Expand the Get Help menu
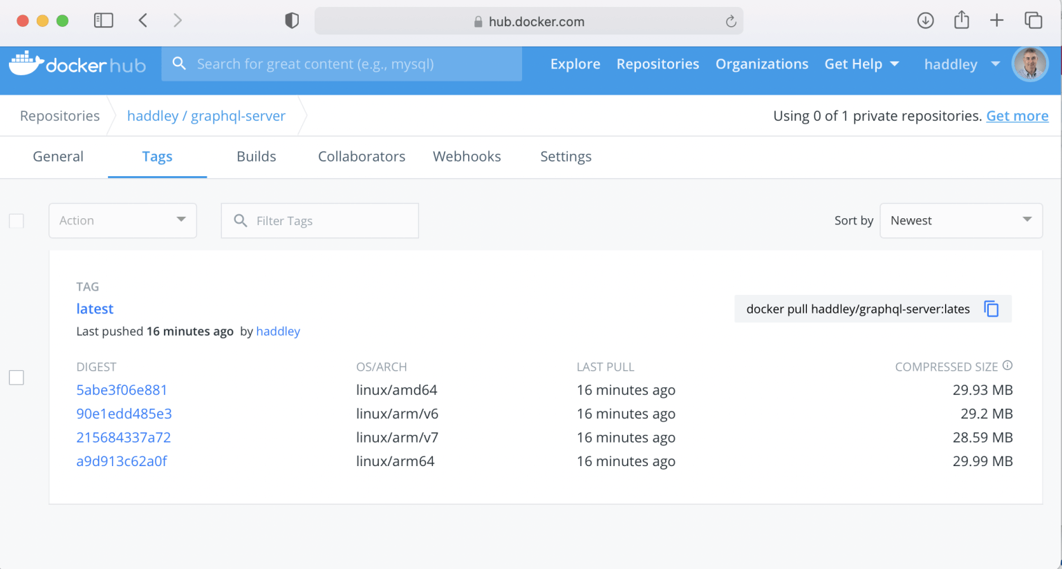The image size is (1062, 569). point(861,64)
